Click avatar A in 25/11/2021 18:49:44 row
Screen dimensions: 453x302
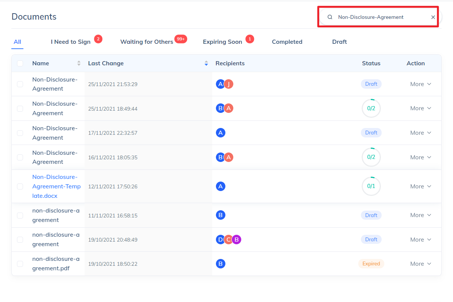coord(229,108)
